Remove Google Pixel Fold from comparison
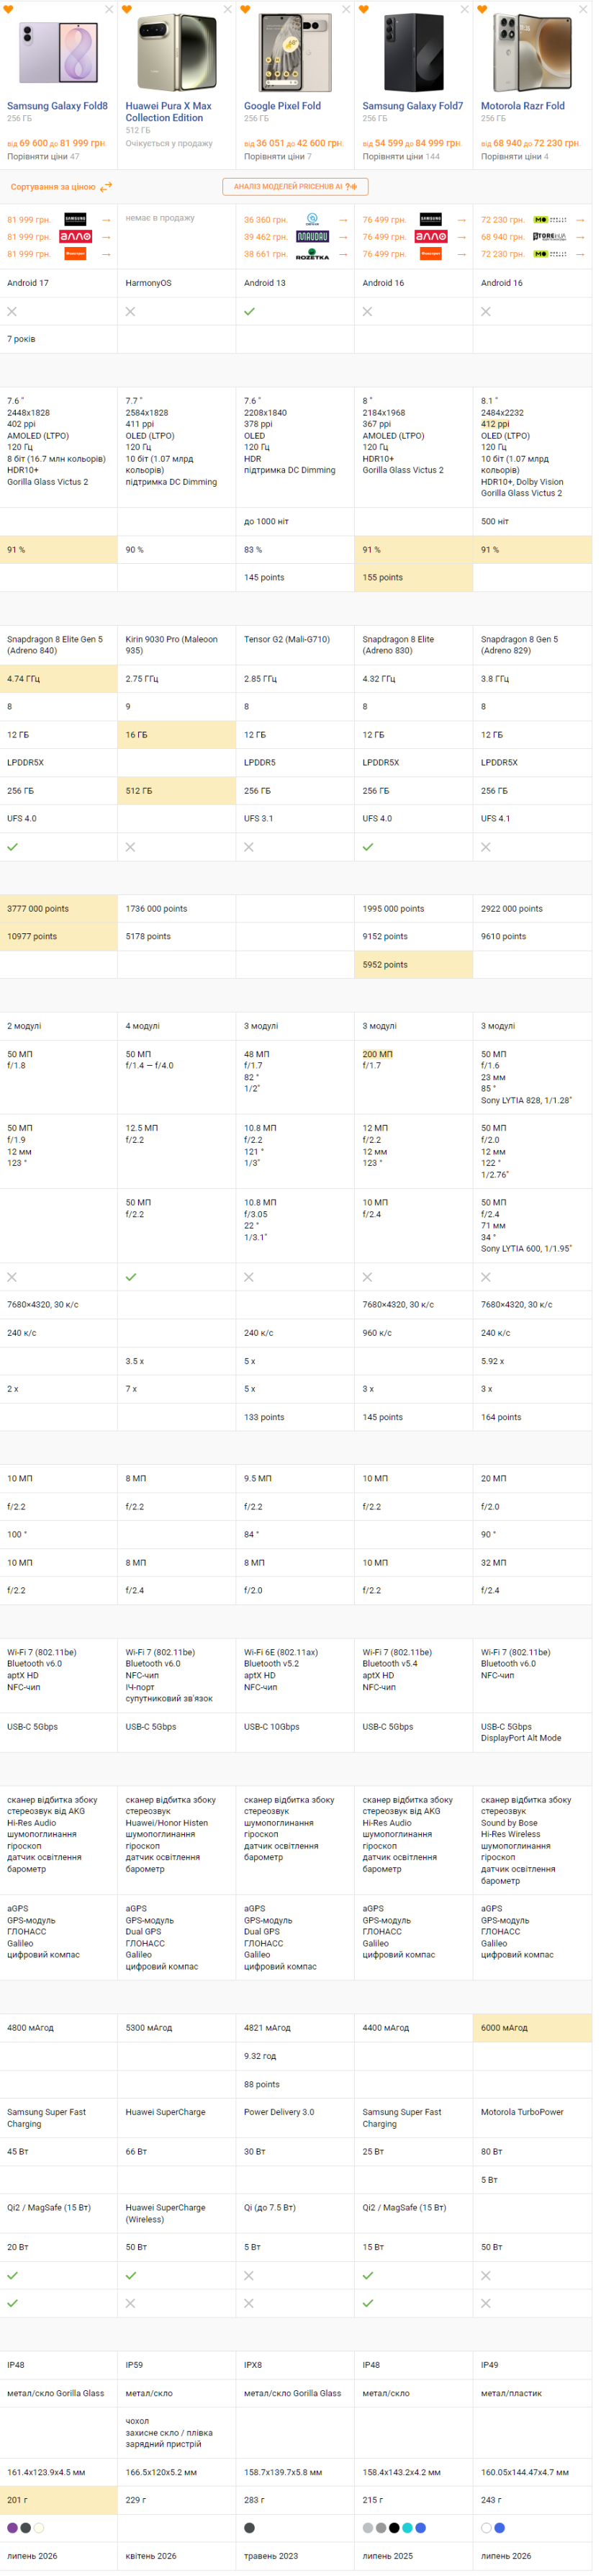Image resolution: width=601 pixels, height=2576 pixels. coord(346,9)
